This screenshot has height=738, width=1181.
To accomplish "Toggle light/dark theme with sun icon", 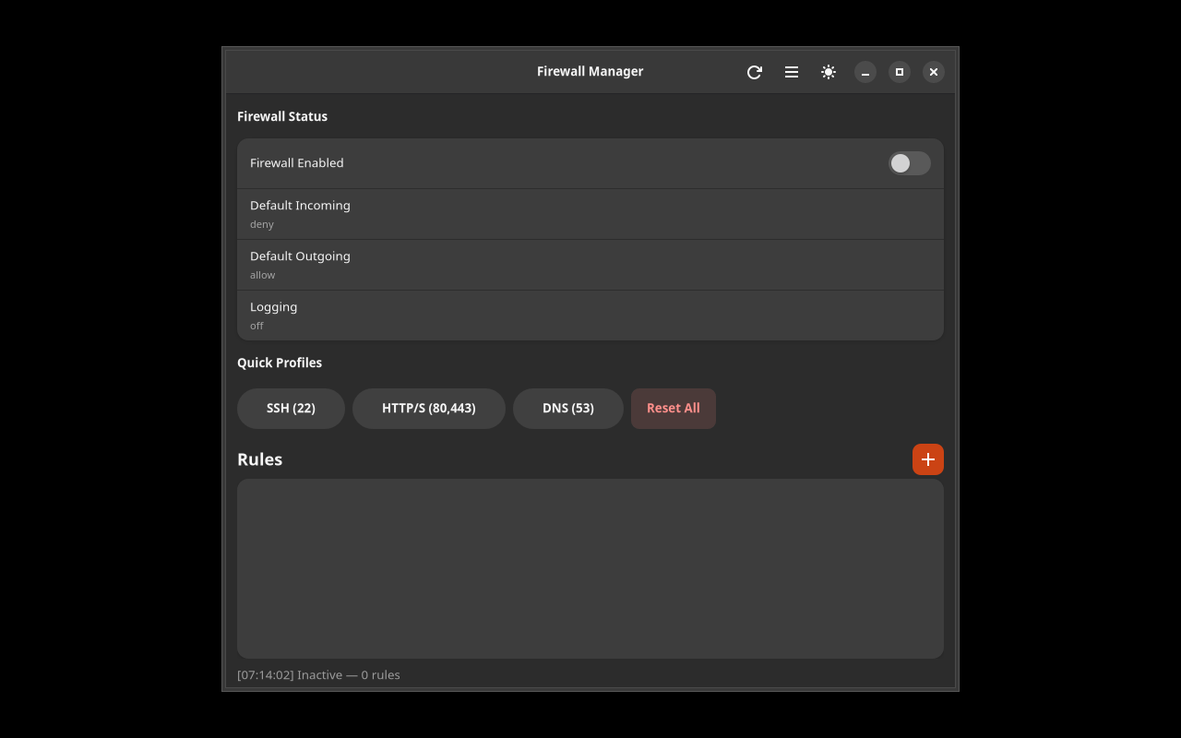I will pyautogui.click(x=829, y=72).
